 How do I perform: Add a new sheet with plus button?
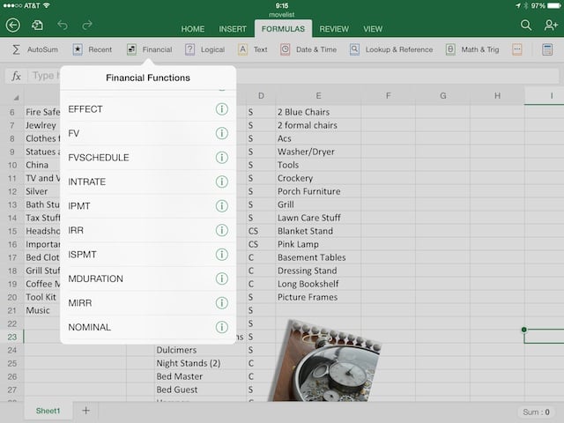86,411
